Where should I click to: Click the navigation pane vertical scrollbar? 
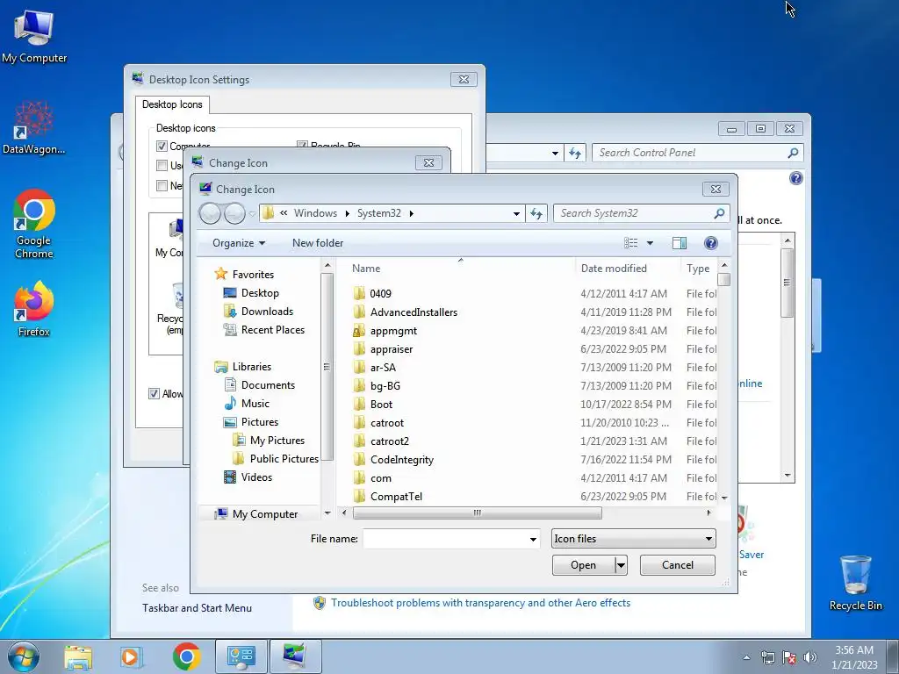pos(327,366)
